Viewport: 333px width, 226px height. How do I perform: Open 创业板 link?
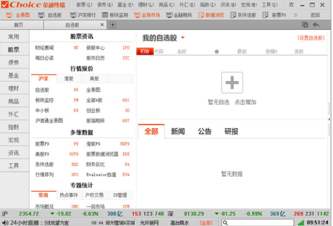(93, 110)
